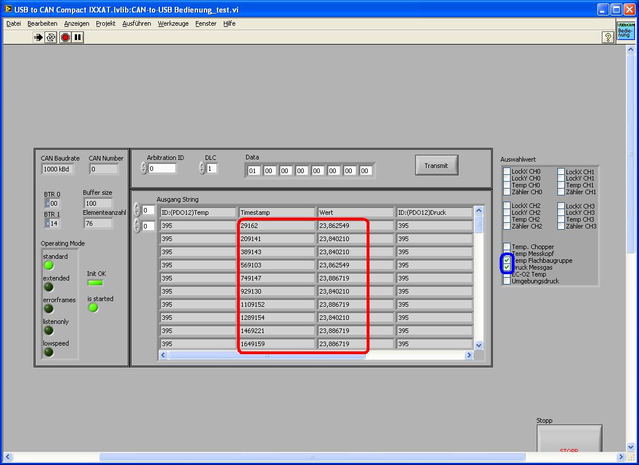Screen dimensions: 639x465
Task: Click the listenonly operating mode LED
Action: coord(49,330)
